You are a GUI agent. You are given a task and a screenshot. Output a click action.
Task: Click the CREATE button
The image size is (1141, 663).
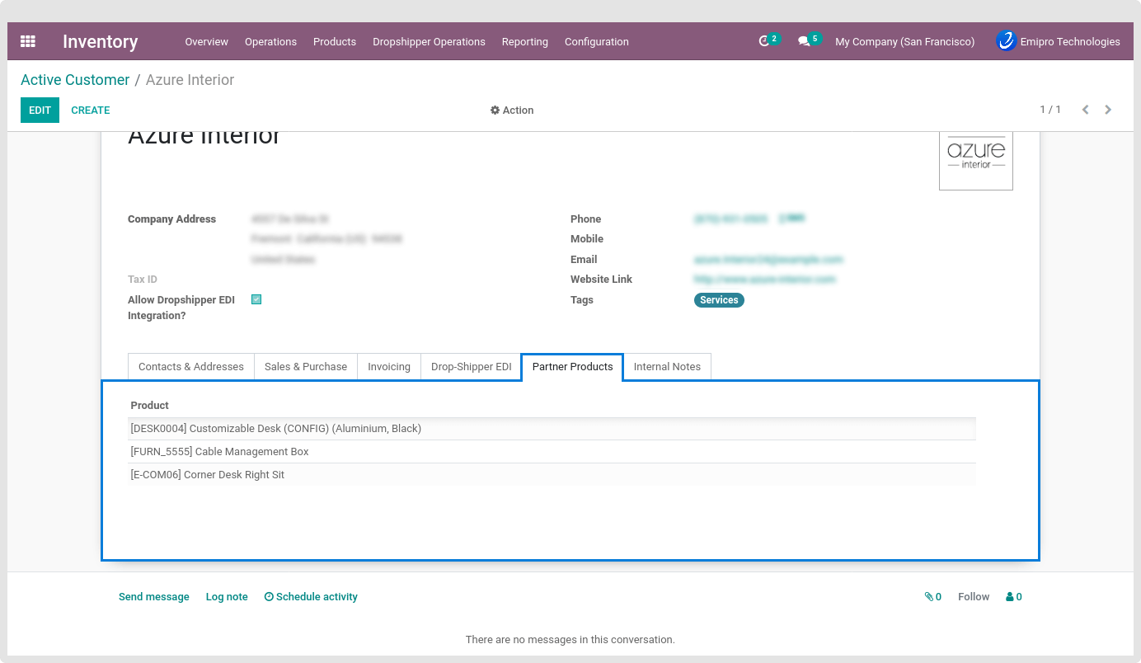pyautogui.click(x=91, y=110)
